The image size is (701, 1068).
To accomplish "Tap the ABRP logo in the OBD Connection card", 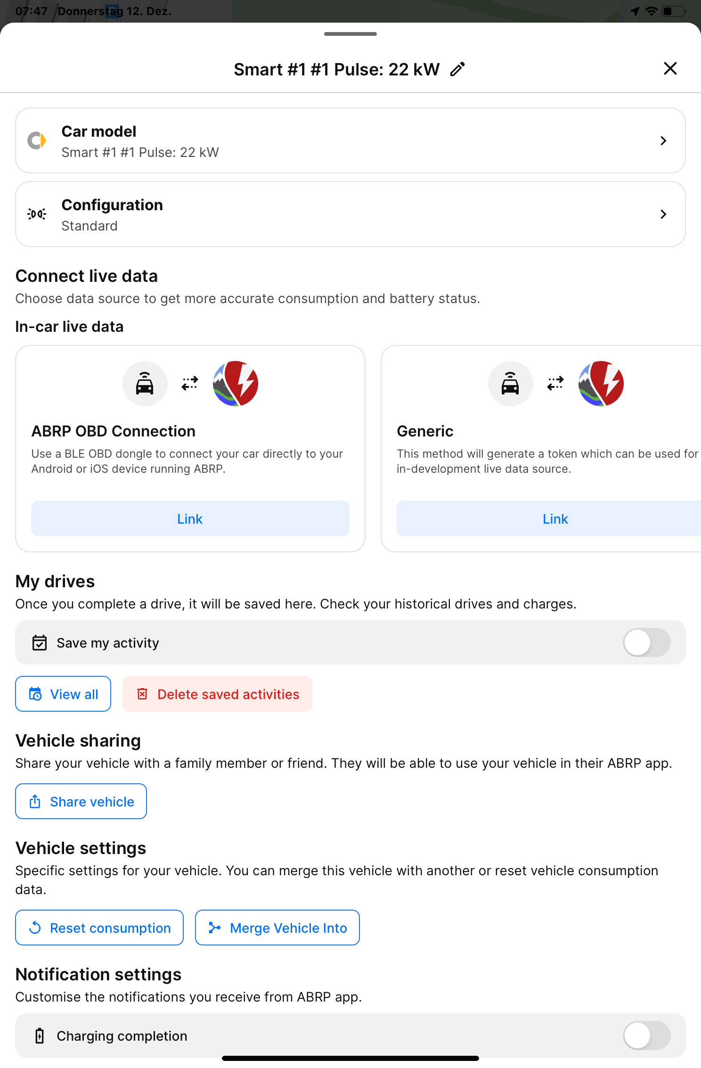I will coord(235,384).
